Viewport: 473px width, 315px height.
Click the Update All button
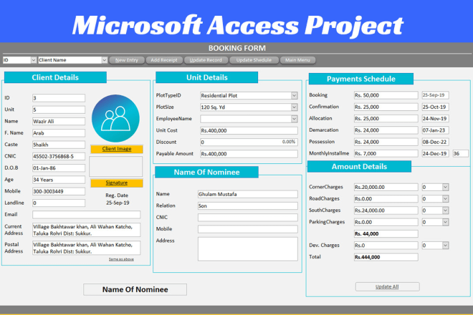[x=387, y=286]
